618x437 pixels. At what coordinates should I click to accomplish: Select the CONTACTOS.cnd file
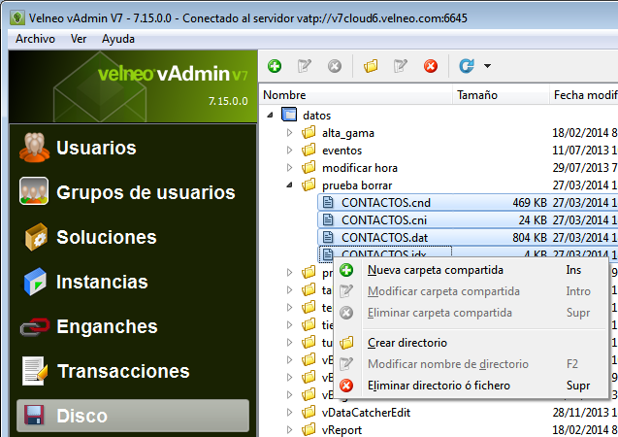click(x=386, y=202)
